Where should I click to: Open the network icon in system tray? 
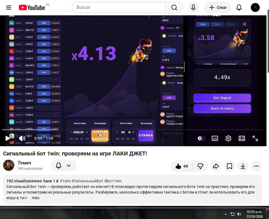[x=232, y=214]
